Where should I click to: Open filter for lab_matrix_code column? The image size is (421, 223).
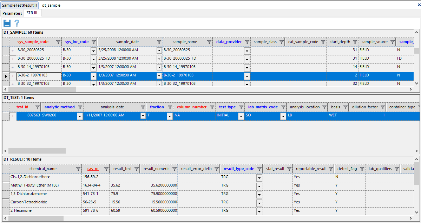click(x=283, y=107)
